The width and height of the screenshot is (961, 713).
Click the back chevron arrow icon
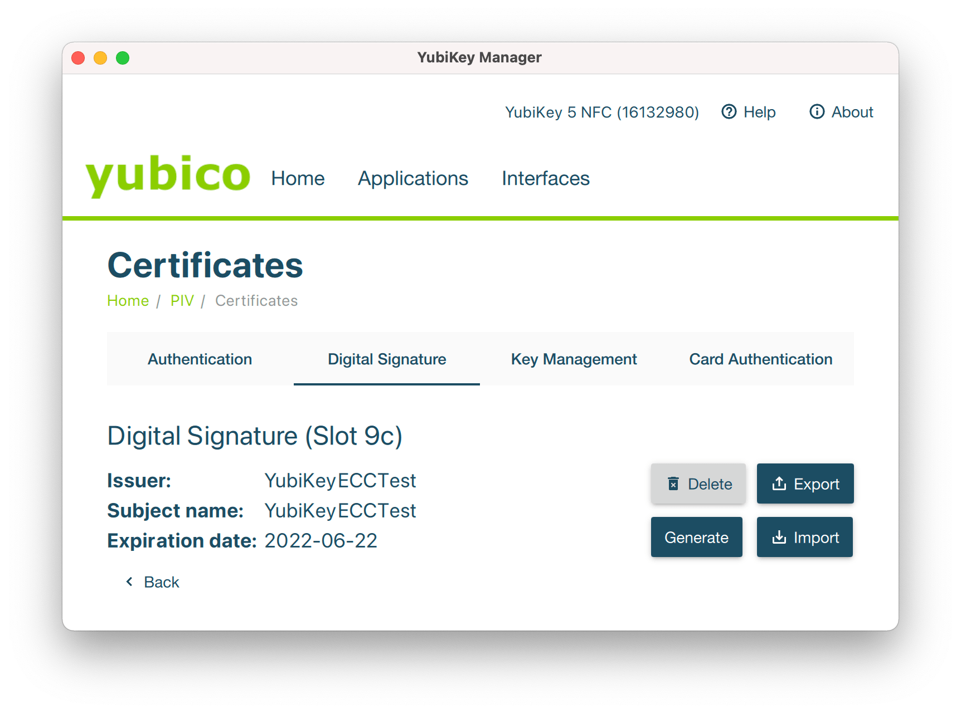(x=129, y=582)
